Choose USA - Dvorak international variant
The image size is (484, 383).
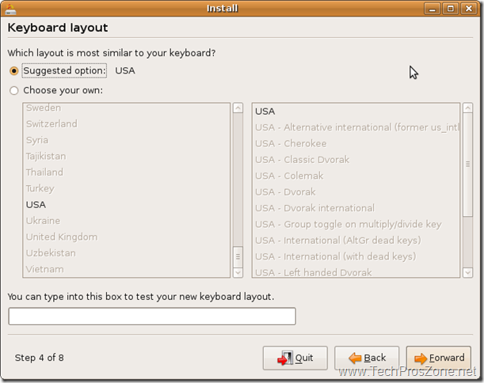(x=356, y=208)
